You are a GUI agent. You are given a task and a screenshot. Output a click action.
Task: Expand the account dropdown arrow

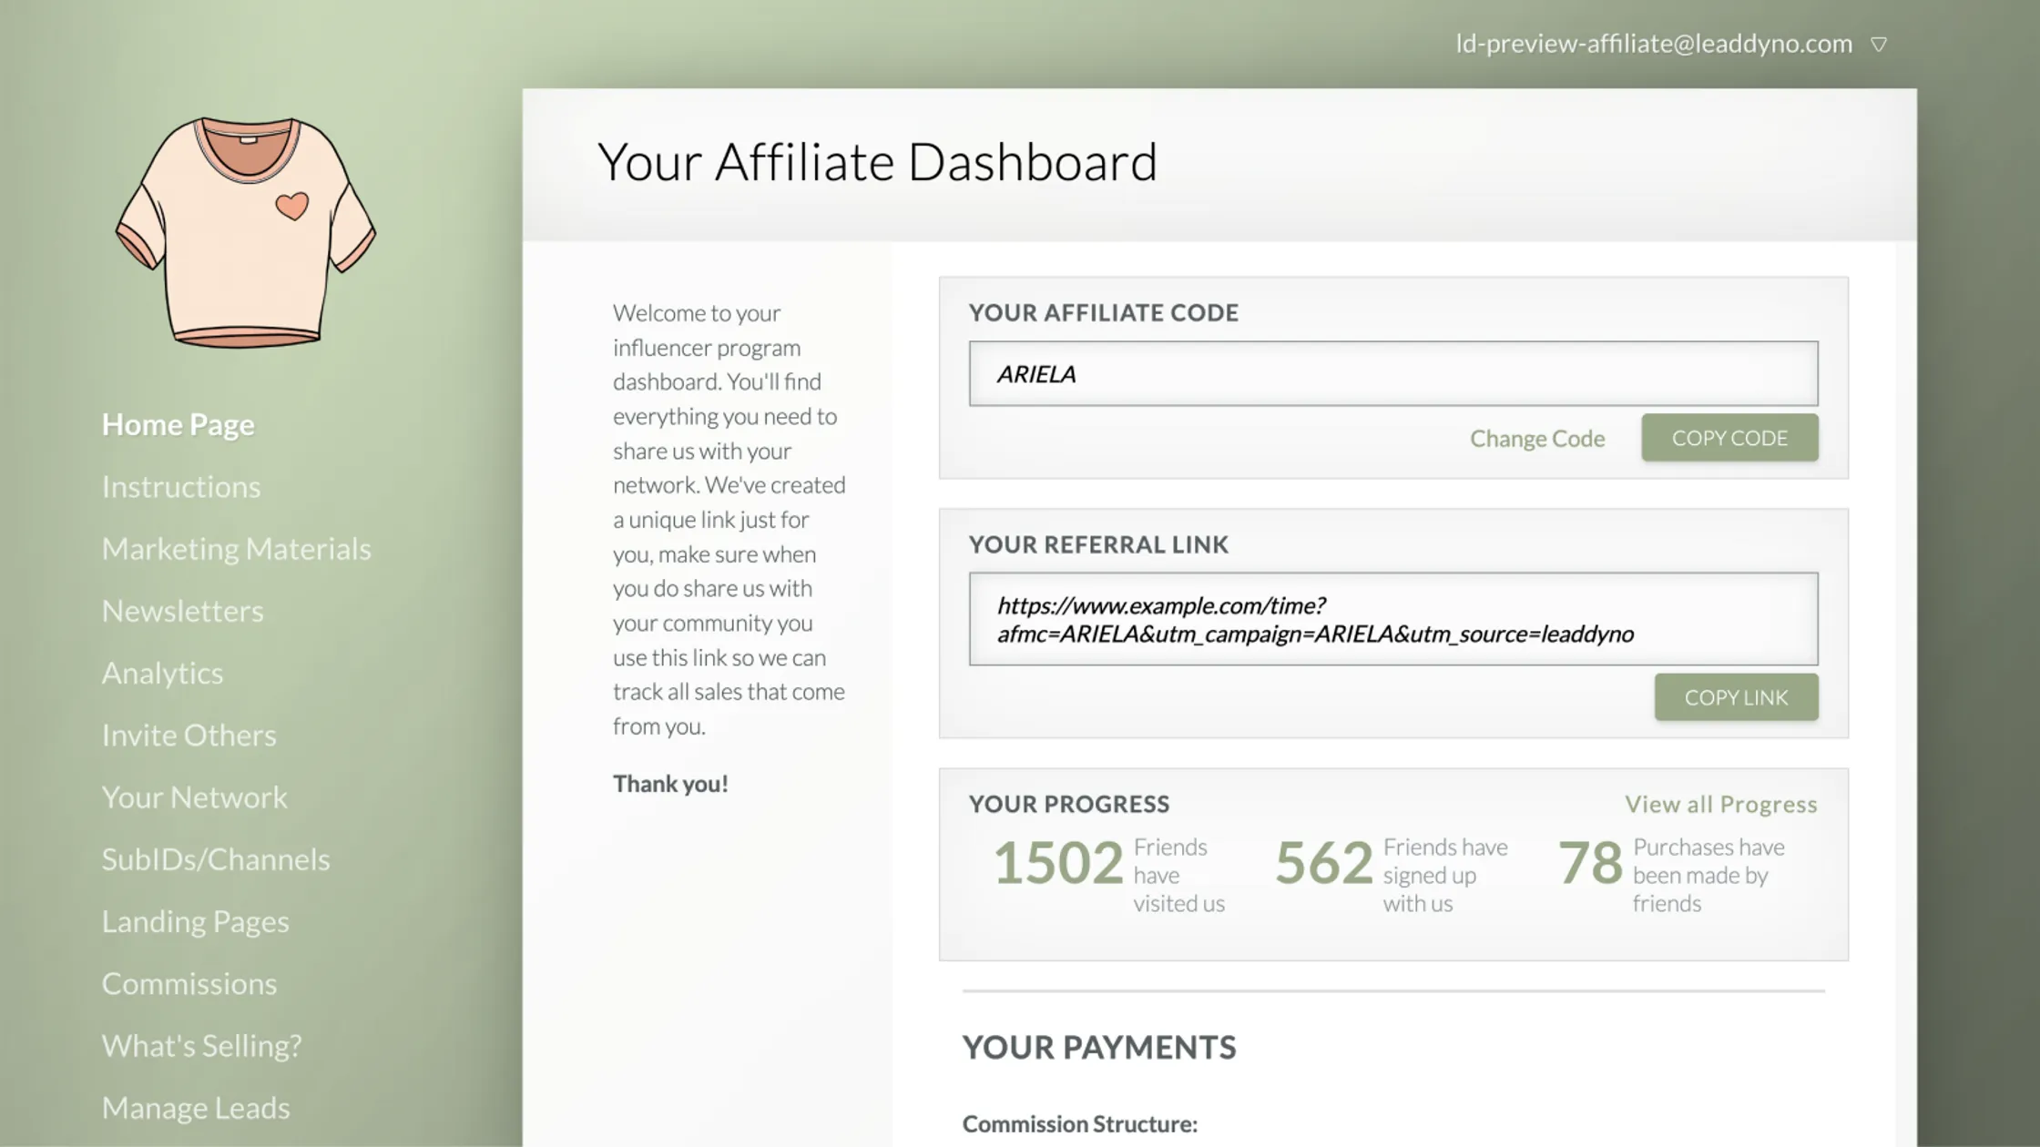(1878, 45)
